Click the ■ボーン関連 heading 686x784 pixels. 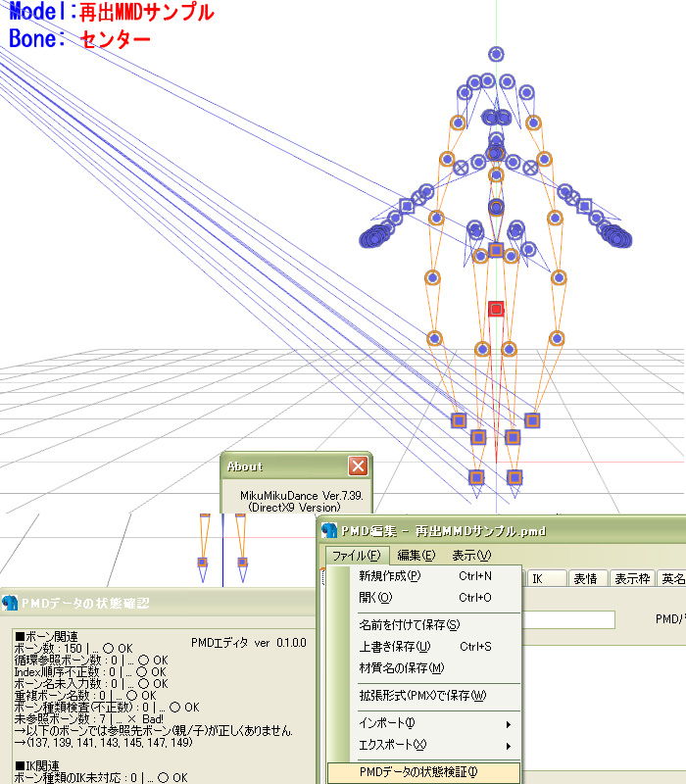point(46,636)
